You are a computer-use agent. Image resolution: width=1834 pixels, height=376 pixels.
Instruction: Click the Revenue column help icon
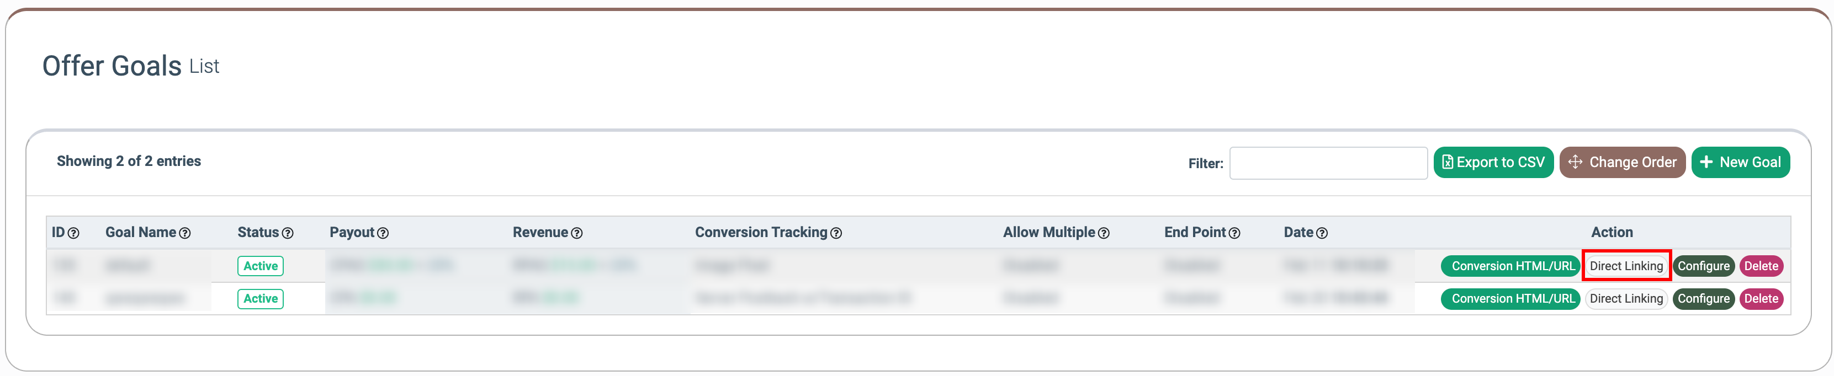pyautogui.click(x=577, y=233)
